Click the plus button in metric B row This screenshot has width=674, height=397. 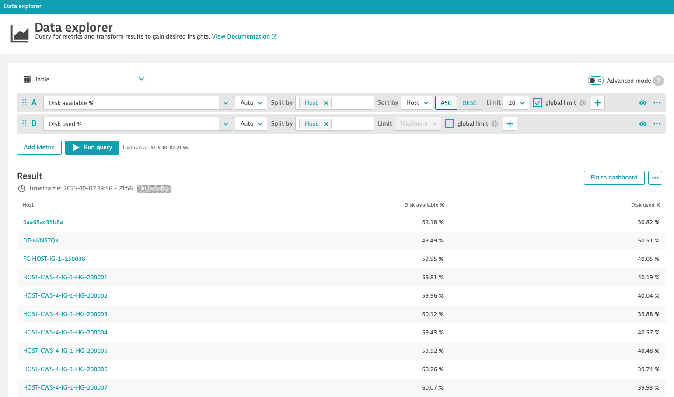click(x=510, y=124)
